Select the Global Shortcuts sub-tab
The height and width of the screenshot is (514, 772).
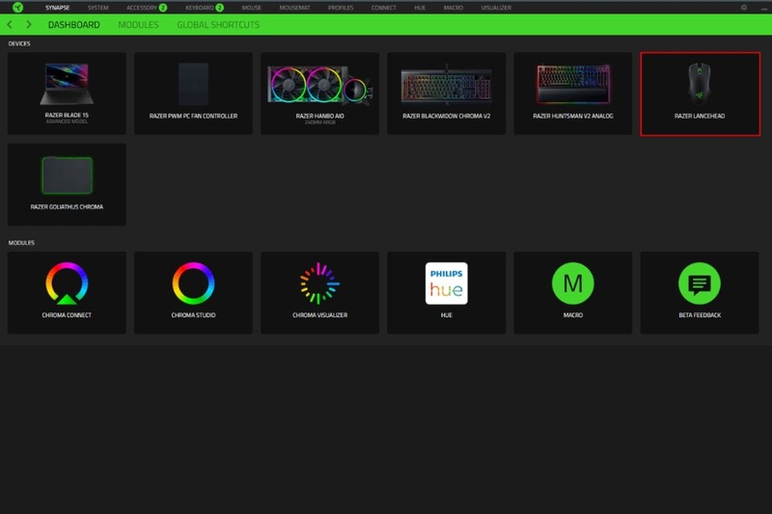click(x=218, y=25)
